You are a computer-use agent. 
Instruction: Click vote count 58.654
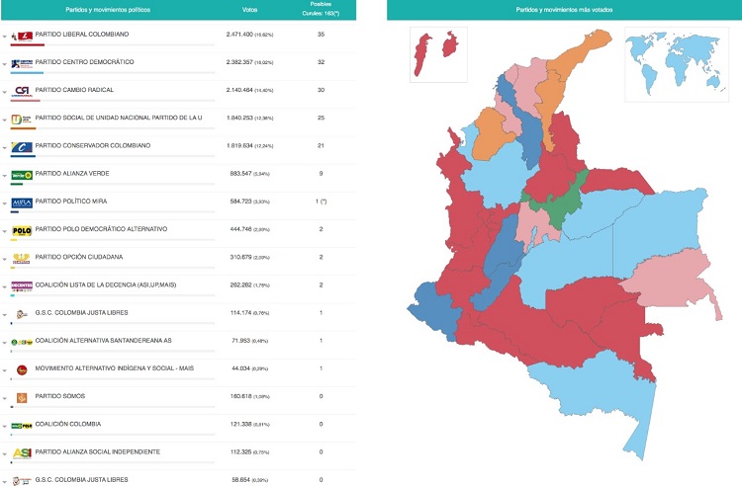point(240,480)
